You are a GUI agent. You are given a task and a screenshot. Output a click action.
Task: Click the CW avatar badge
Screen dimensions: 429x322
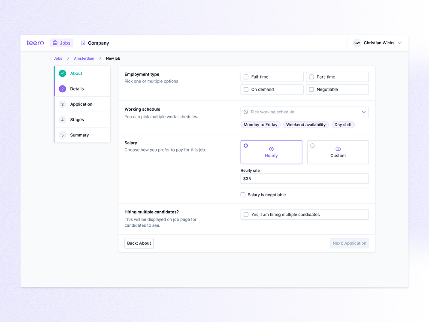(x=357, y=43)
